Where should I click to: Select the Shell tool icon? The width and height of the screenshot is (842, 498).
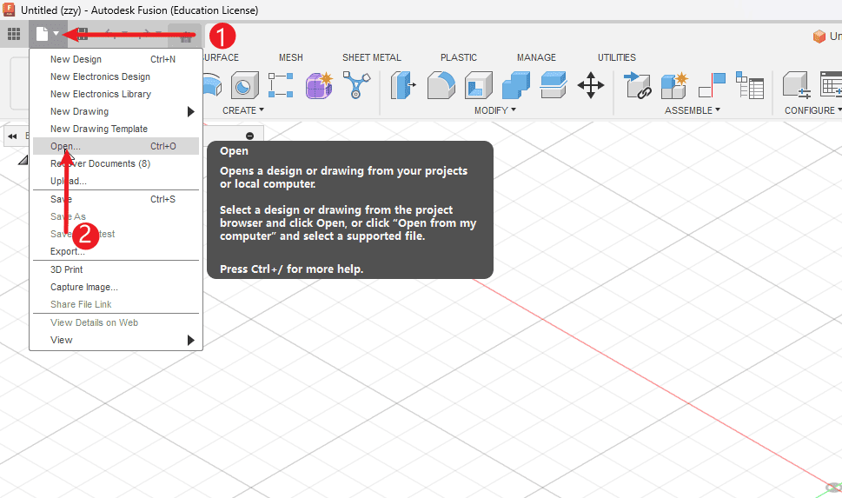pos(479,86)
